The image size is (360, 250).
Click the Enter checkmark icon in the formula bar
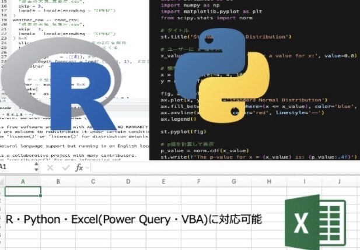[x=66, y=168]
